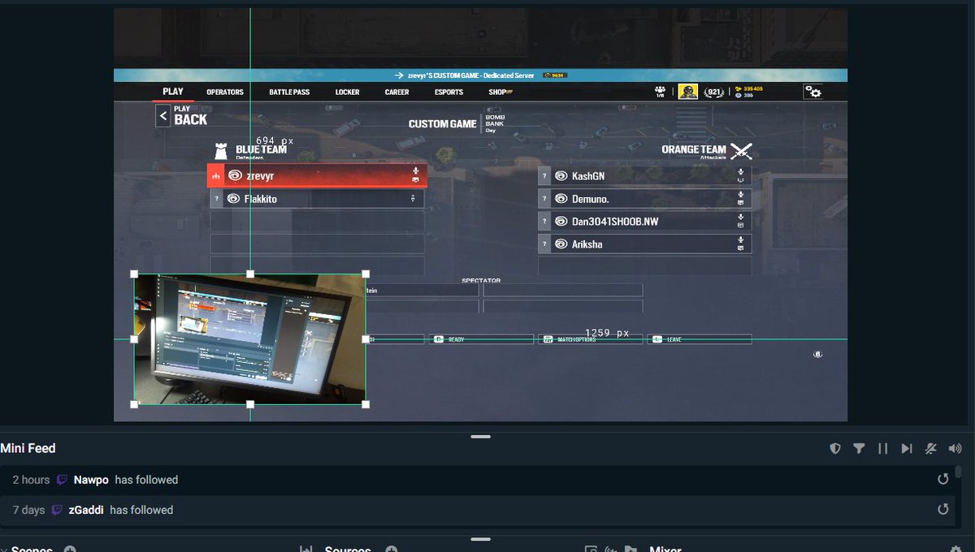Toggle microphone icon on Flakkito row
The image size is (975, 552).
[x=414, y=199]
